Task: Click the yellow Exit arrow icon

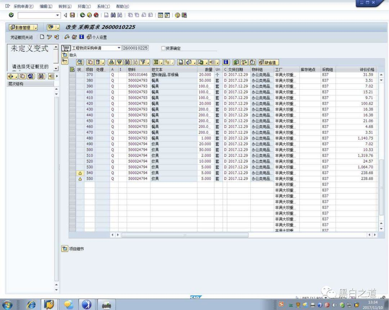Action: coord(89,15)
